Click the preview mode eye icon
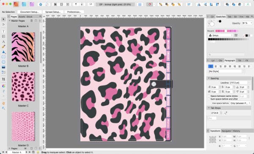This screenshot has height=154, width=254. [91, 4]
